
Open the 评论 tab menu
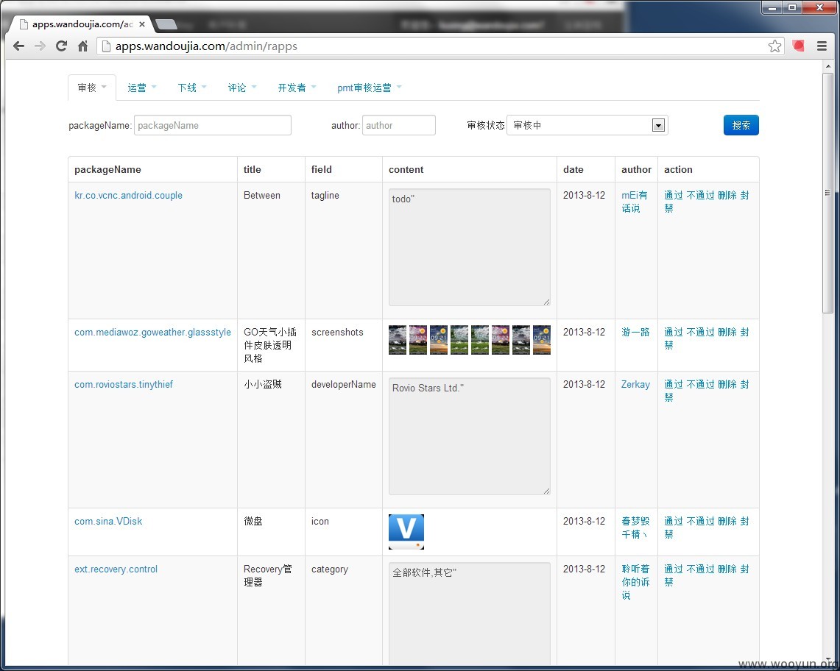(x=242, y=88)
